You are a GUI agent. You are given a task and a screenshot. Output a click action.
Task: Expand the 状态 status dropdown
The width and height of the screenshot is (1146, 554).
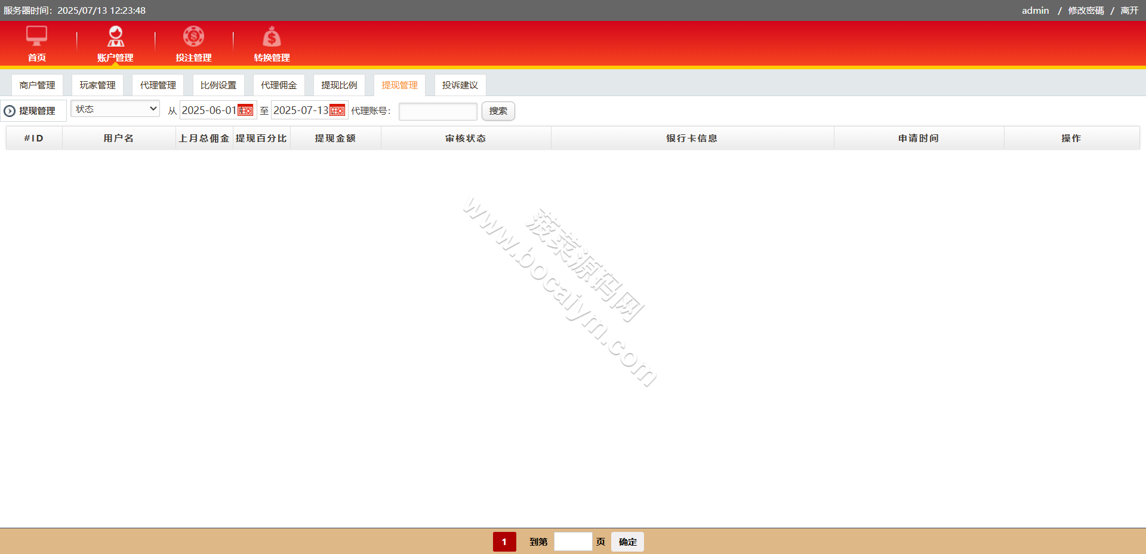coord(115,109)
